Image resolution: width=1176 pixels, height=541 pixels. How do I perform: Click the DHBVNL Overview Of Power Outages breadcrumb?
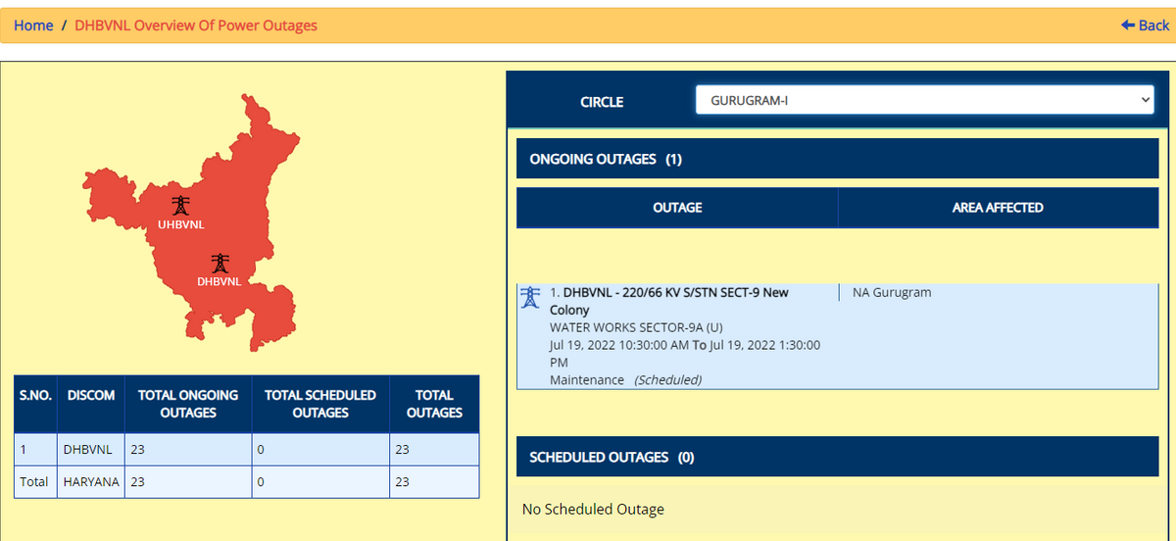tap(196, 25)
